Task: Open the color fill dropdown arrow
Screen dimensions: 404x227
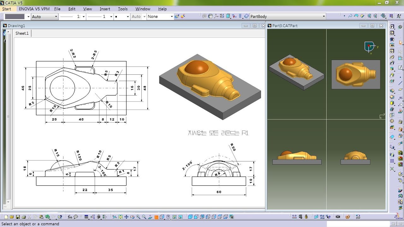Action: 28,16
